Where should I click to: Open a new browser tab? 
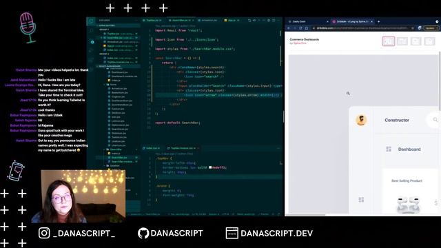378,21
